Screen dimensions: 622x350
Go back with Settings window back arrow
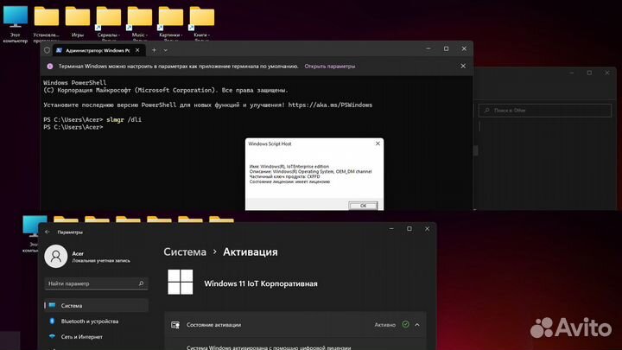(x=48, y=232)
